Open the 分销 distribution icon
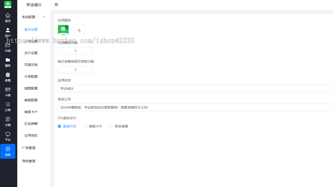The image size is (333, 187). (x=8, y=119)
